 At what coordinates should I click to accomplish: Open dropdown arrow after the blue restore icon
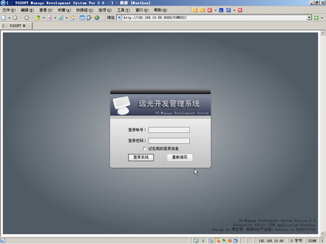(x=234, y=10)
